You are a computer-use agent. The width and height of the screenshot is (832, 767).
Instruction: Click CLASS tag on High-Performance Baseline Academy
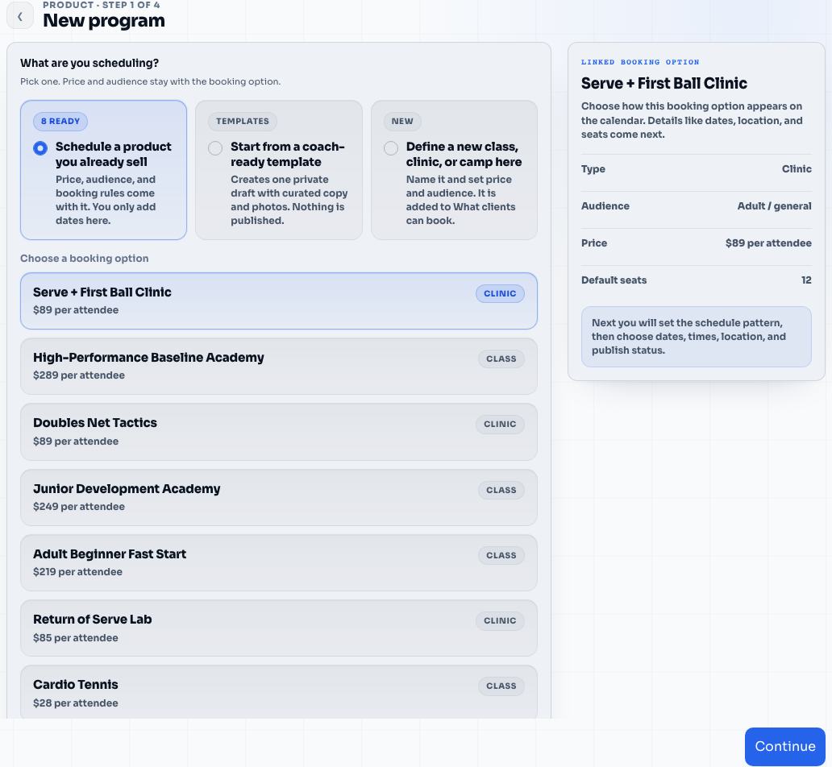click(x=501, y=359)
